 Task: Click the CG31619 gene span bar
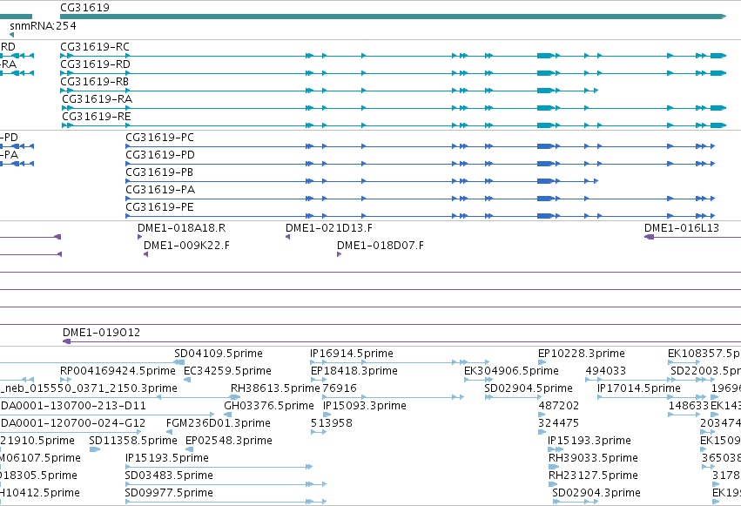click(394, 17)
